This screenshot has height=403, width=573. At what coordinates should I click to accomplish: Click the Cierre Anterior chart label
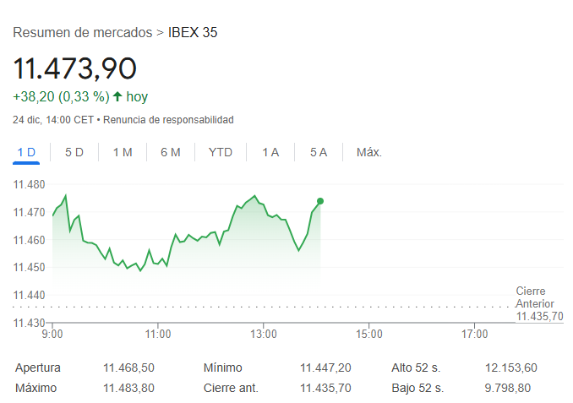coord(535,297)
